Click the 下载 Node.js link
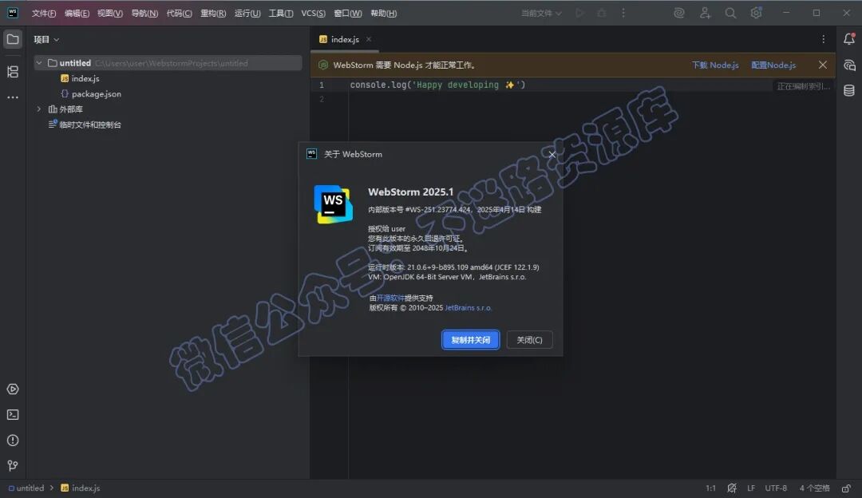 (x=714, y=65)
